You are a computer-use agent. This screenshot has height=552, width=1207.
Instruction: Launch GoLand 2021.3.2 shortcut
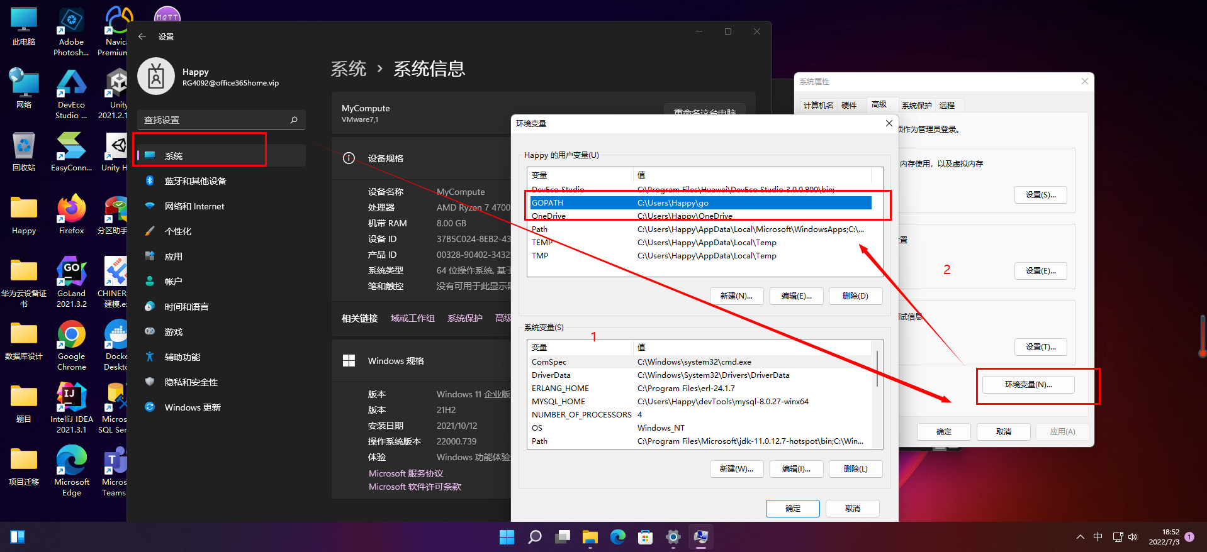tap(71, 282)
